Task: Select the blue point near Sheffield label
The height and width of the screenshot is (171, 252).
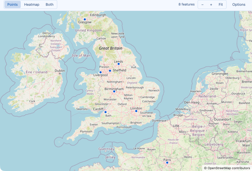Action: click(x=110, y=71)
